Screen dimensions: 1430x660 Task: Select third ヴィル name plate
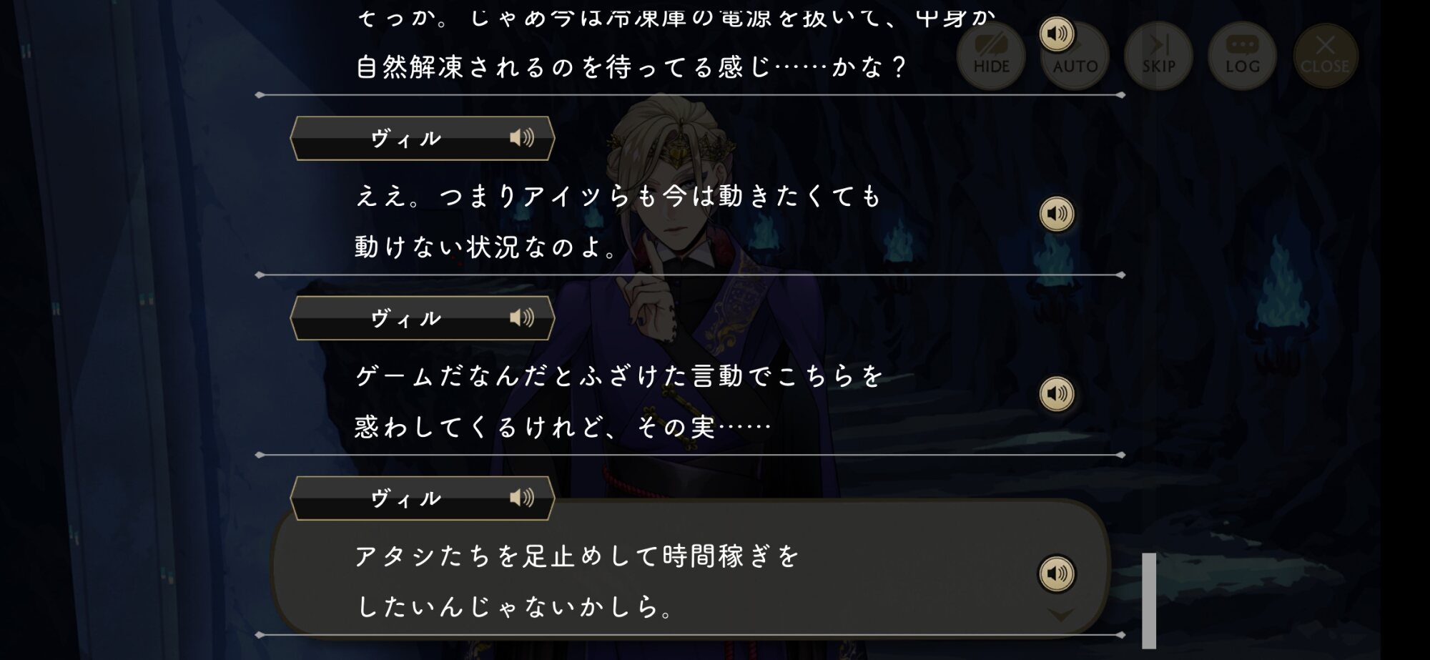[422, 498]
